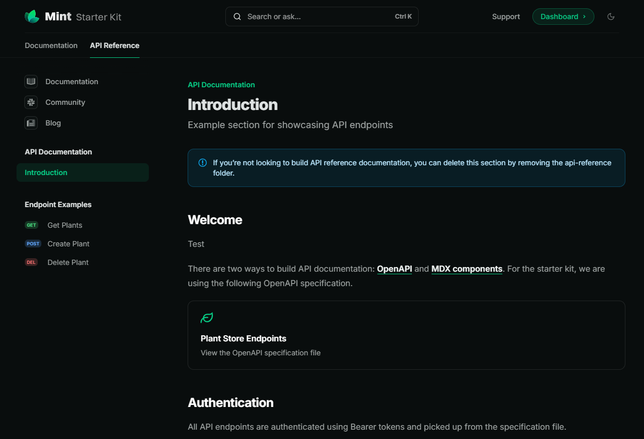
Task: Follow the MDX components link
Action: 466,269
